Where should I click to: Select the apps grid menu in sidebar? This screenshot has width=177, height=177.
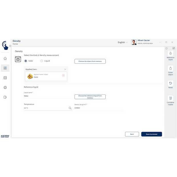pyautogui.click(x=5, y=68)
